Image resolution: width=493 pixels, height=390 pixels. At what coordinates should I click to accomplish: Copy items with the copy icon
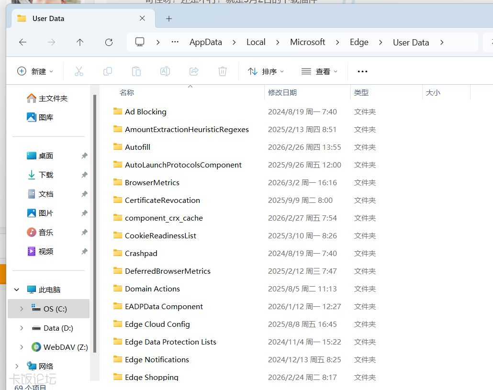[107, 71]
